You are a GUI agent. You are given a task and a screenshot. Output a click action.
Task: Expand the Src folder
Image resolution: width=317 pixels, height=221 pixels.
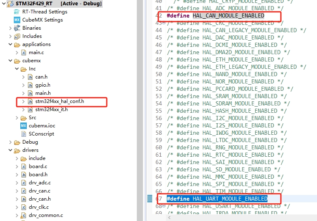[17, 118]
